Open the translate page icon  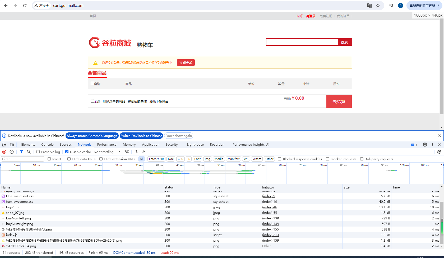(x=369, y=6)
